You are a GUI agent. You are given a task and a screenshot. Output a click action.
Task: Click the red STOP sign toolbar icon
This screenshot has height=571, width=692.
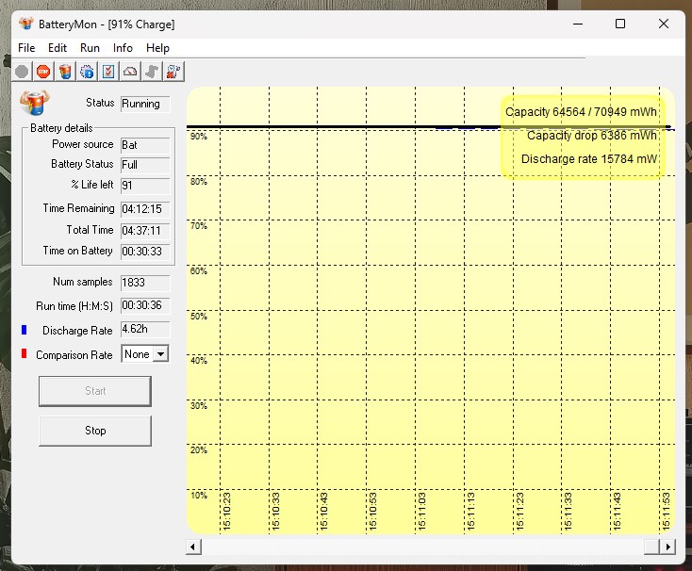pyautogui.click(x=43, y=72)
